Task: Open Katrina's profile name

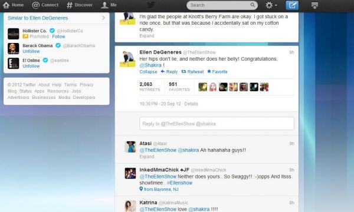Action: (x=148, y=203)
